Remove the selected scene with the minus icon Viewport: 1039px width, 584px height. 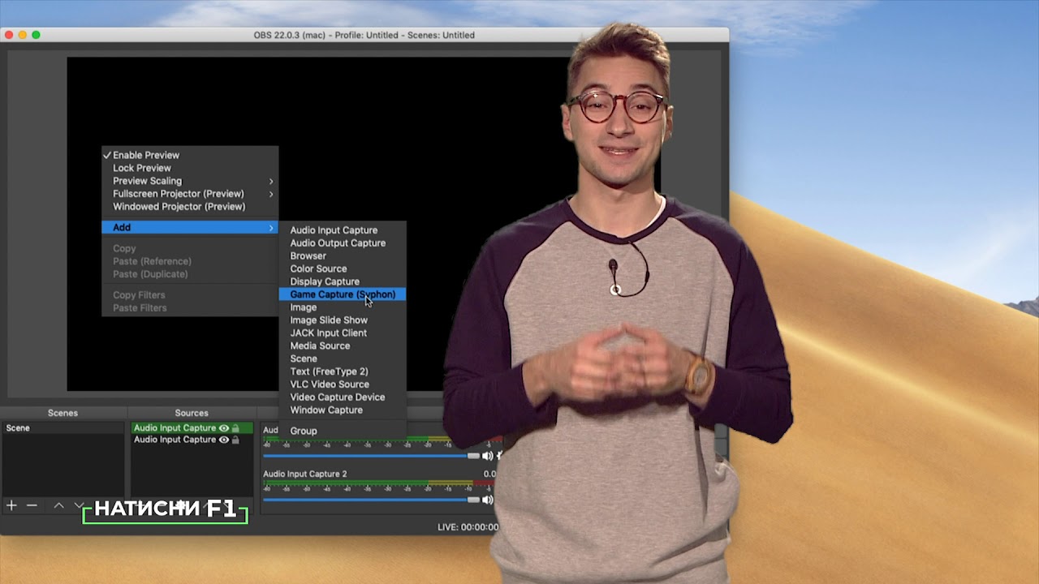[32, 505]
